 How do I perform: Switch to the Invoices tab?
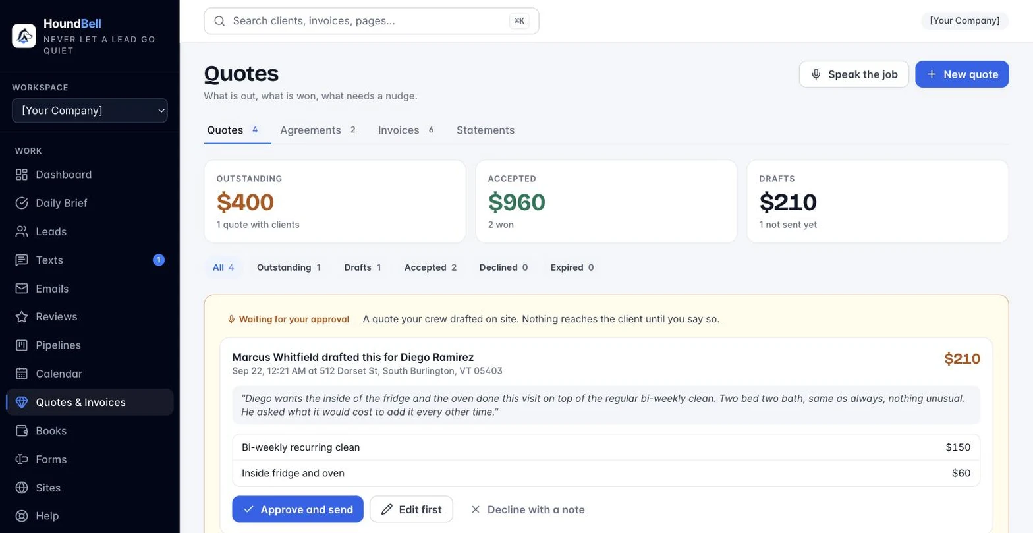click(406, 130)
